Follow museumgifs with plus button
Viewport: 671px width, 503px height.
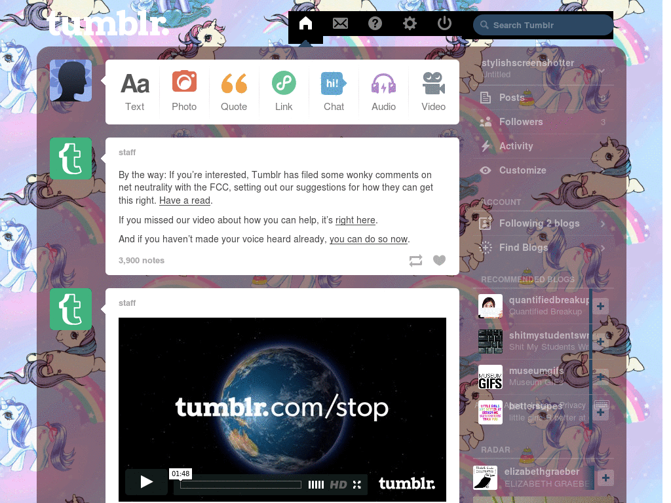point(600,377)
